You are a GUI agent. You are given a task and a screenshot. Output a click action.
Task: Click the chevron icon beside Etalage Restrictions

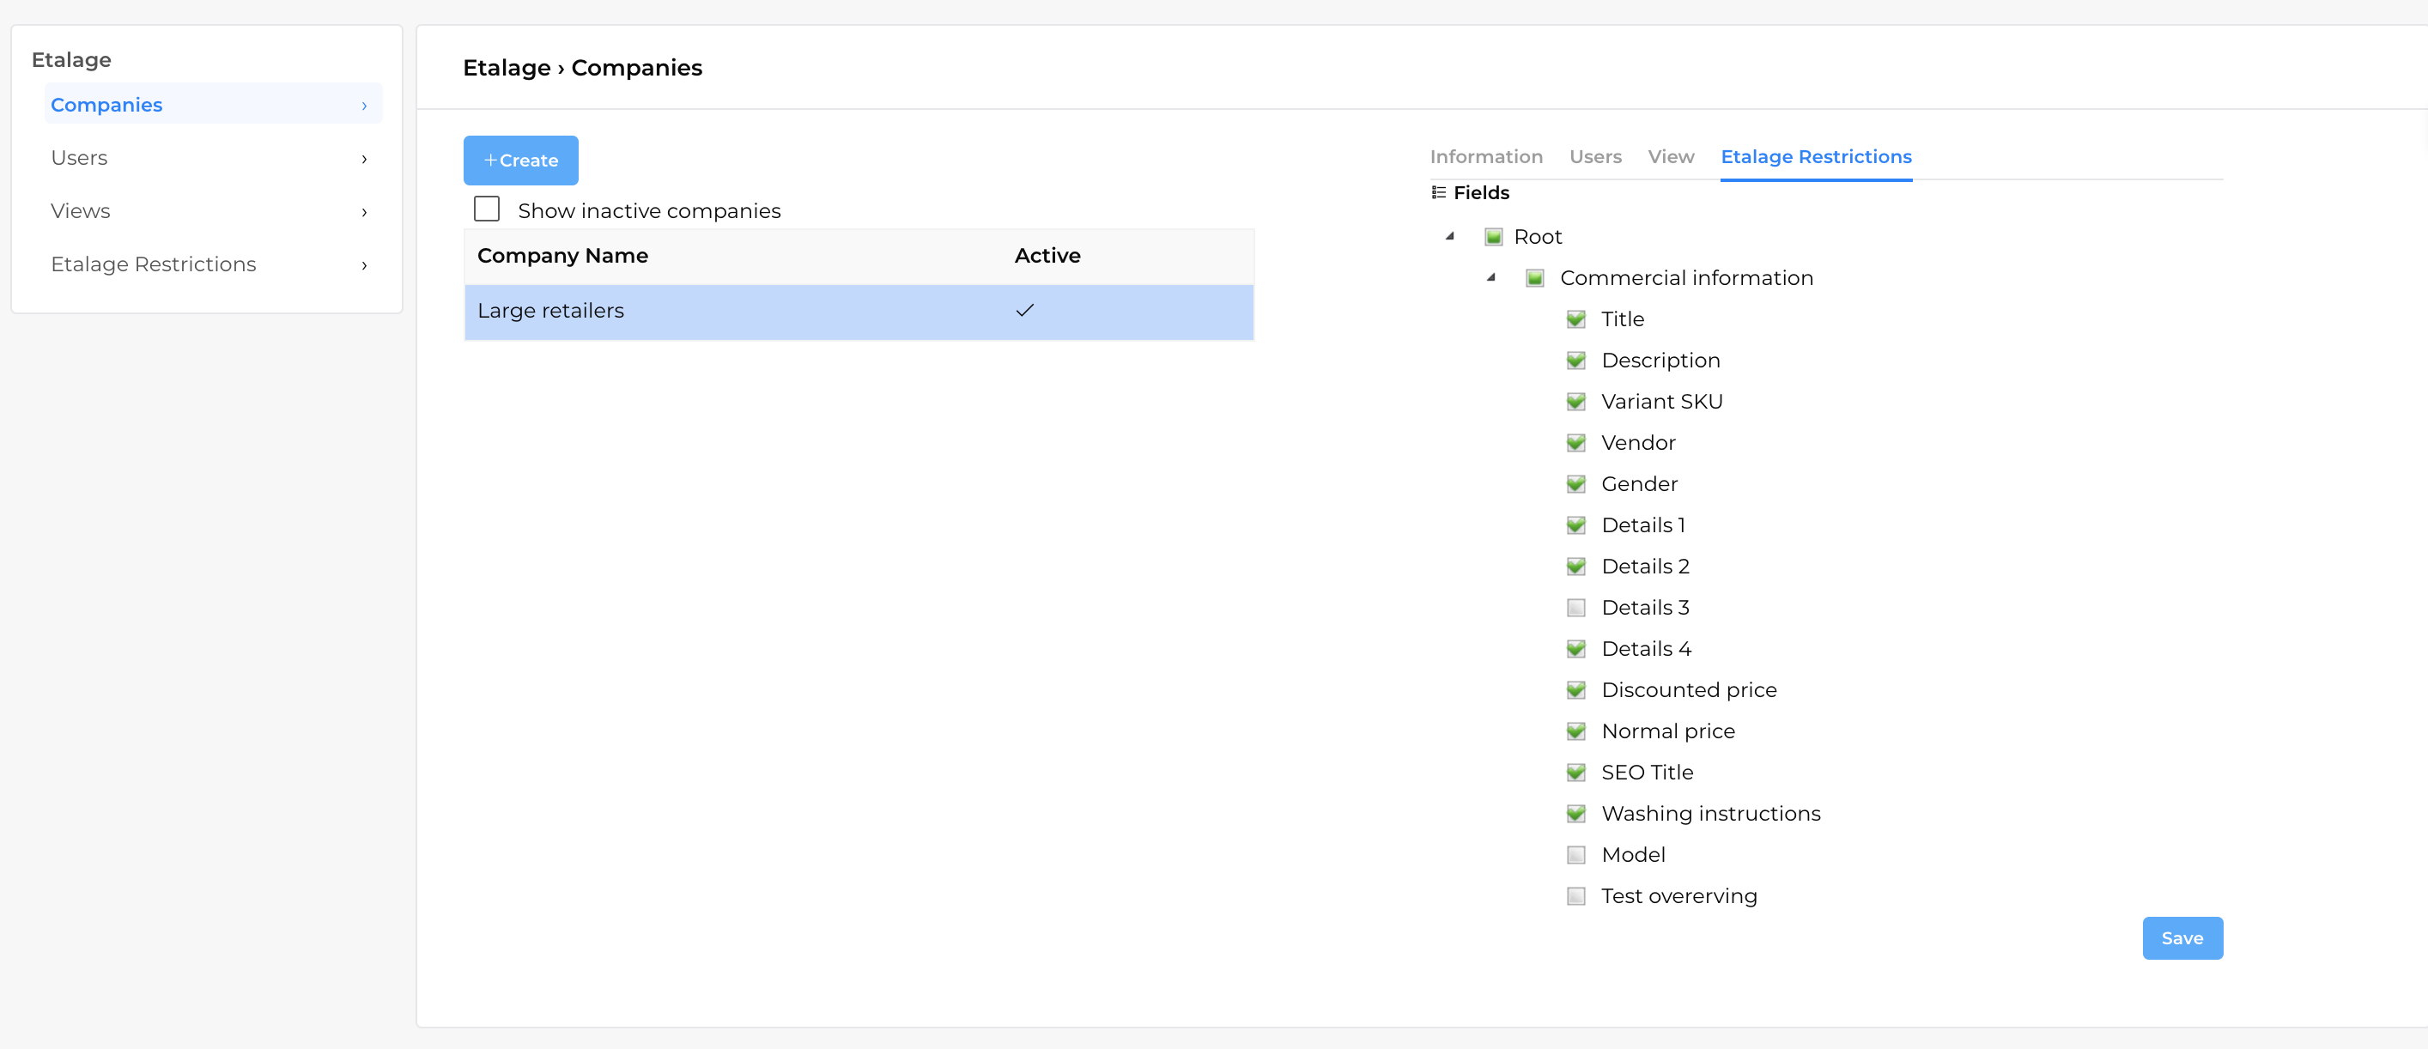(364, 265)
